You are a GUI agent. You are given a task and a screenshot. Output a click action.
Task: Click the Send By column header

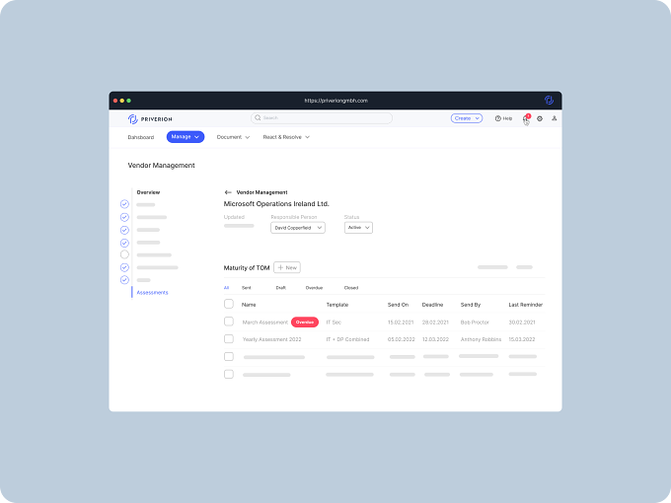(471, 305)
